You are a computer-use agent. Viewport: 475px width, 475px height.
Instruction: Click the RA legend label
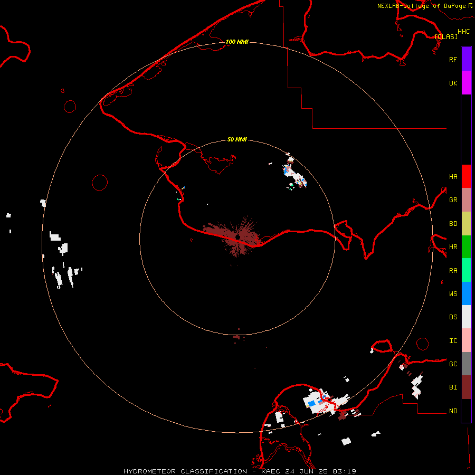[x=453, y=271]
